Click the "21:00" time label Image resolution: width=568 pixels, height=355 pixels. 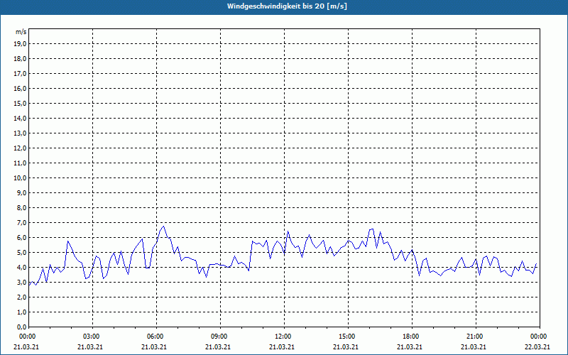coord(476,337)
